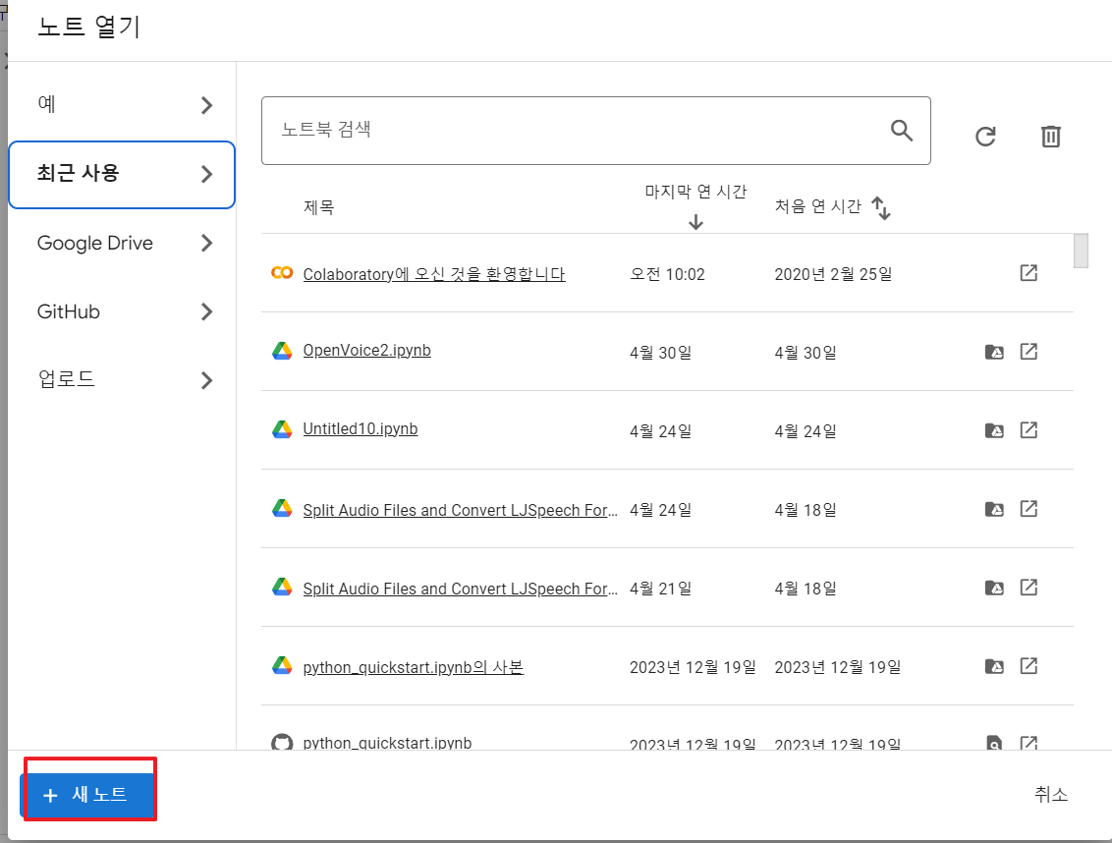Switch to GitHub tab
The width and height of the screenshot is (1112, 843).
pyautogui.click(x=121, y=312)
